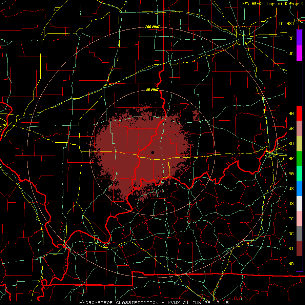This screenshot has height=305, width=305.
Task: Click the NEXLAB-College of DuPage credit text
Action: [272, 4]
